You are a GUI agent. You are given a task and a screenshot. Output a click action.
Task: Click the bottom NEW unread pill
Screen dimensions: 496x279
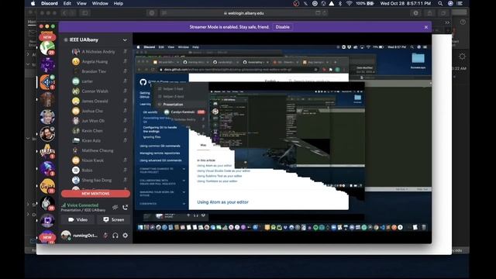tap(47, 237)
